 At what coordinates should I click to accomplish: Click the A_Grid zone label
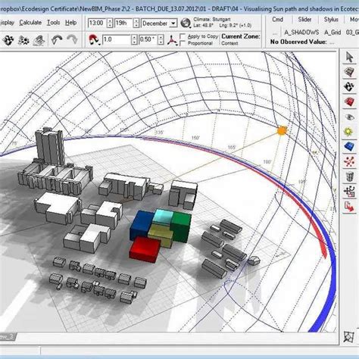coord(332,33)
